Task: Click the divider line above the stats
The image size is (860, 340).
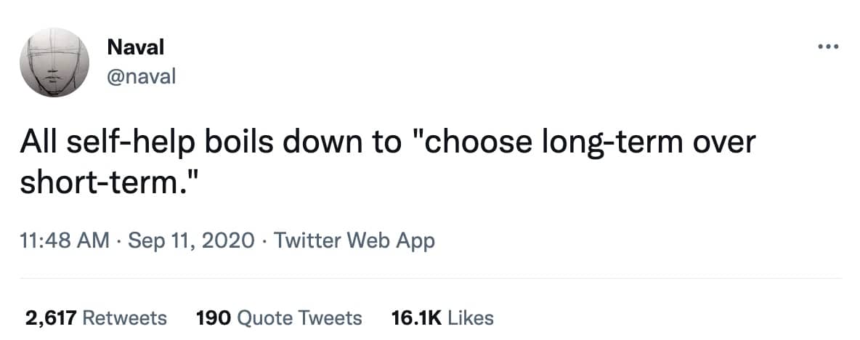Action: (430, 278)
